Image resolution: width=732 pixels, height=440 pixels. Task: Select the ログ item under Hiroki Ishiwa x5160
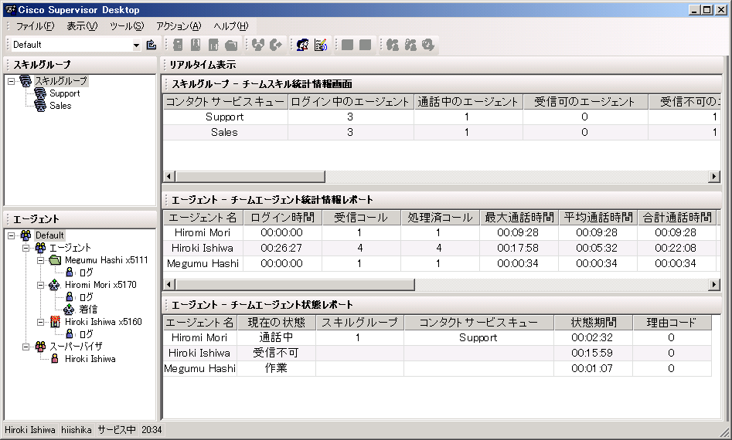86,333
